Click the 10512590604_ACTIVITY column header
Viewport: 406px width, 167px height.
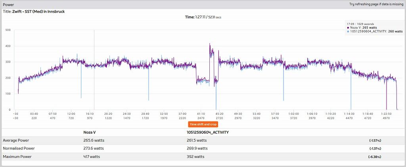pyautogui.click(x=208, y=132)
